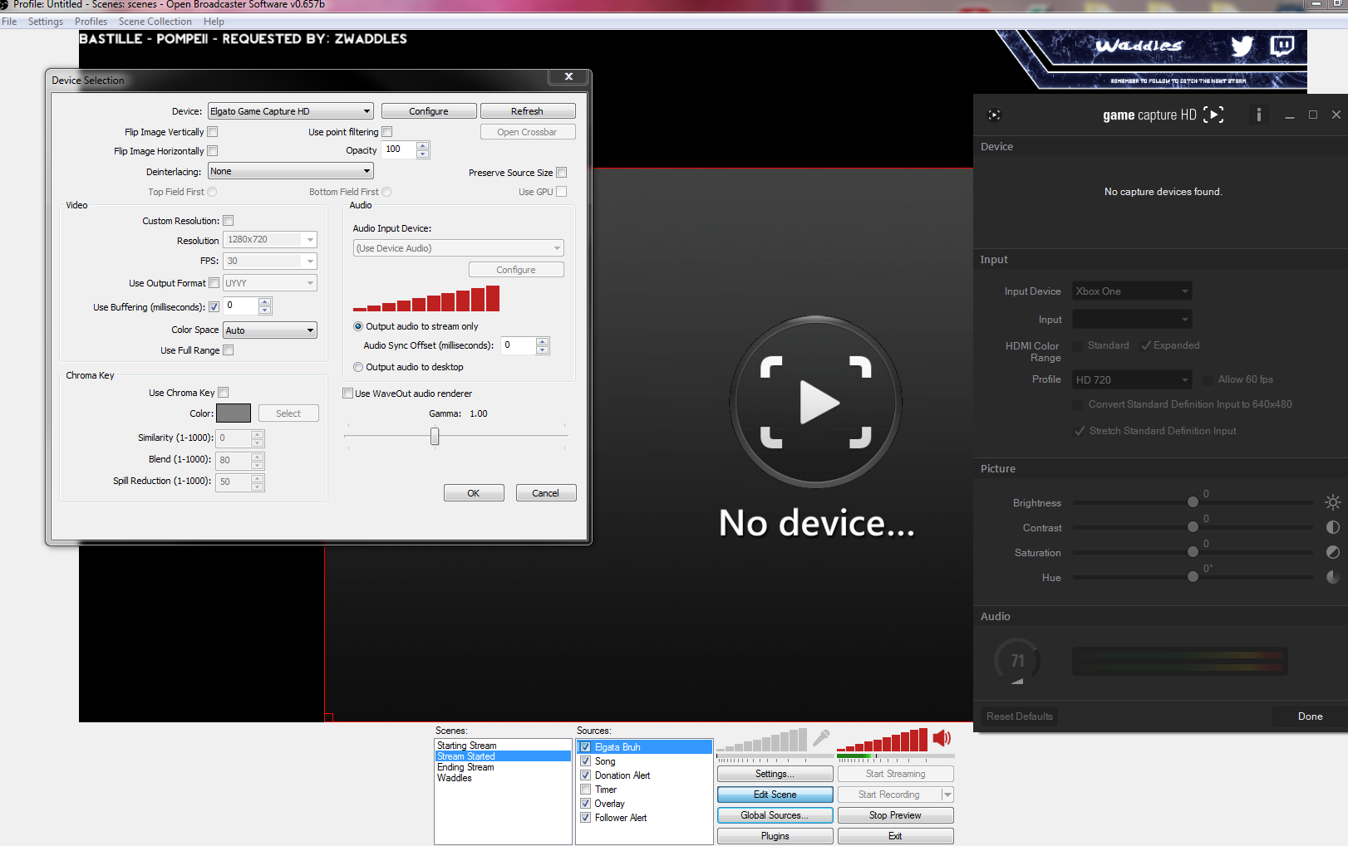Open the Settings menu
The image size is (1348, 846).
pyautogui.click(x=46, y=22)
